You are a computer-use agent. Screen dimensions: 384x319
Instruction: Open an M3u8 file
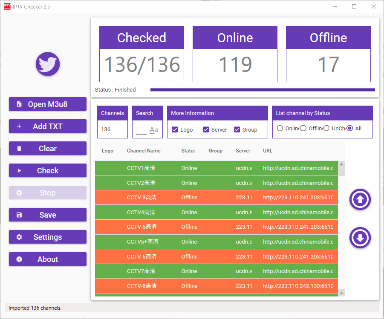pyautogui.click(x=48, y=104)
